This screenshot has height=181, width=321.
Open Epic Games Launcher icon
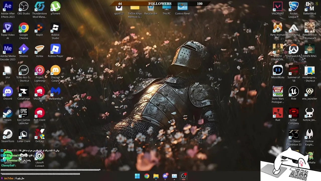pos(24,117)
